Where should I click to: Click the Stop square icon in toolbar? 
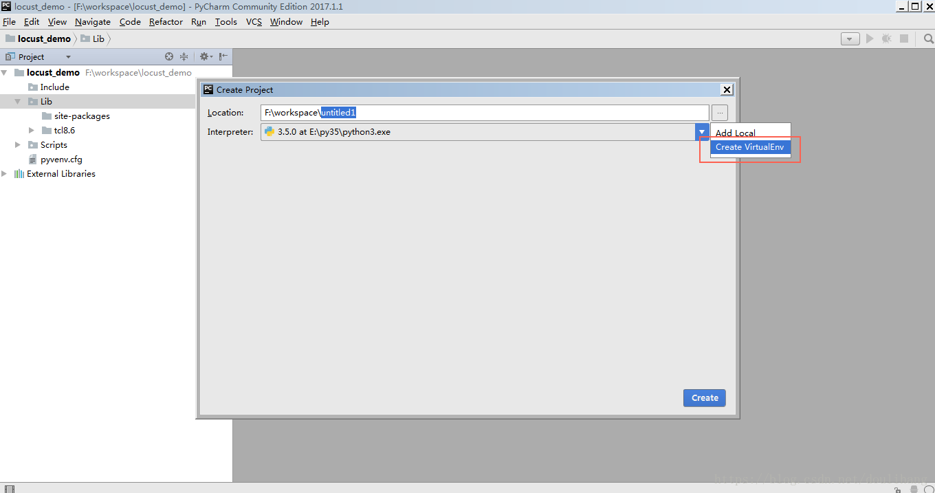(x=904, y=39)
